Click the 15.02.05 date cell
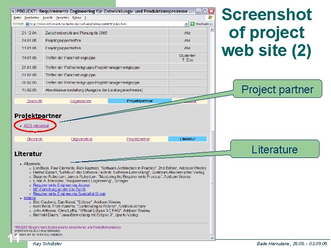This screenshot has height=248, width=331. (29, 90)
